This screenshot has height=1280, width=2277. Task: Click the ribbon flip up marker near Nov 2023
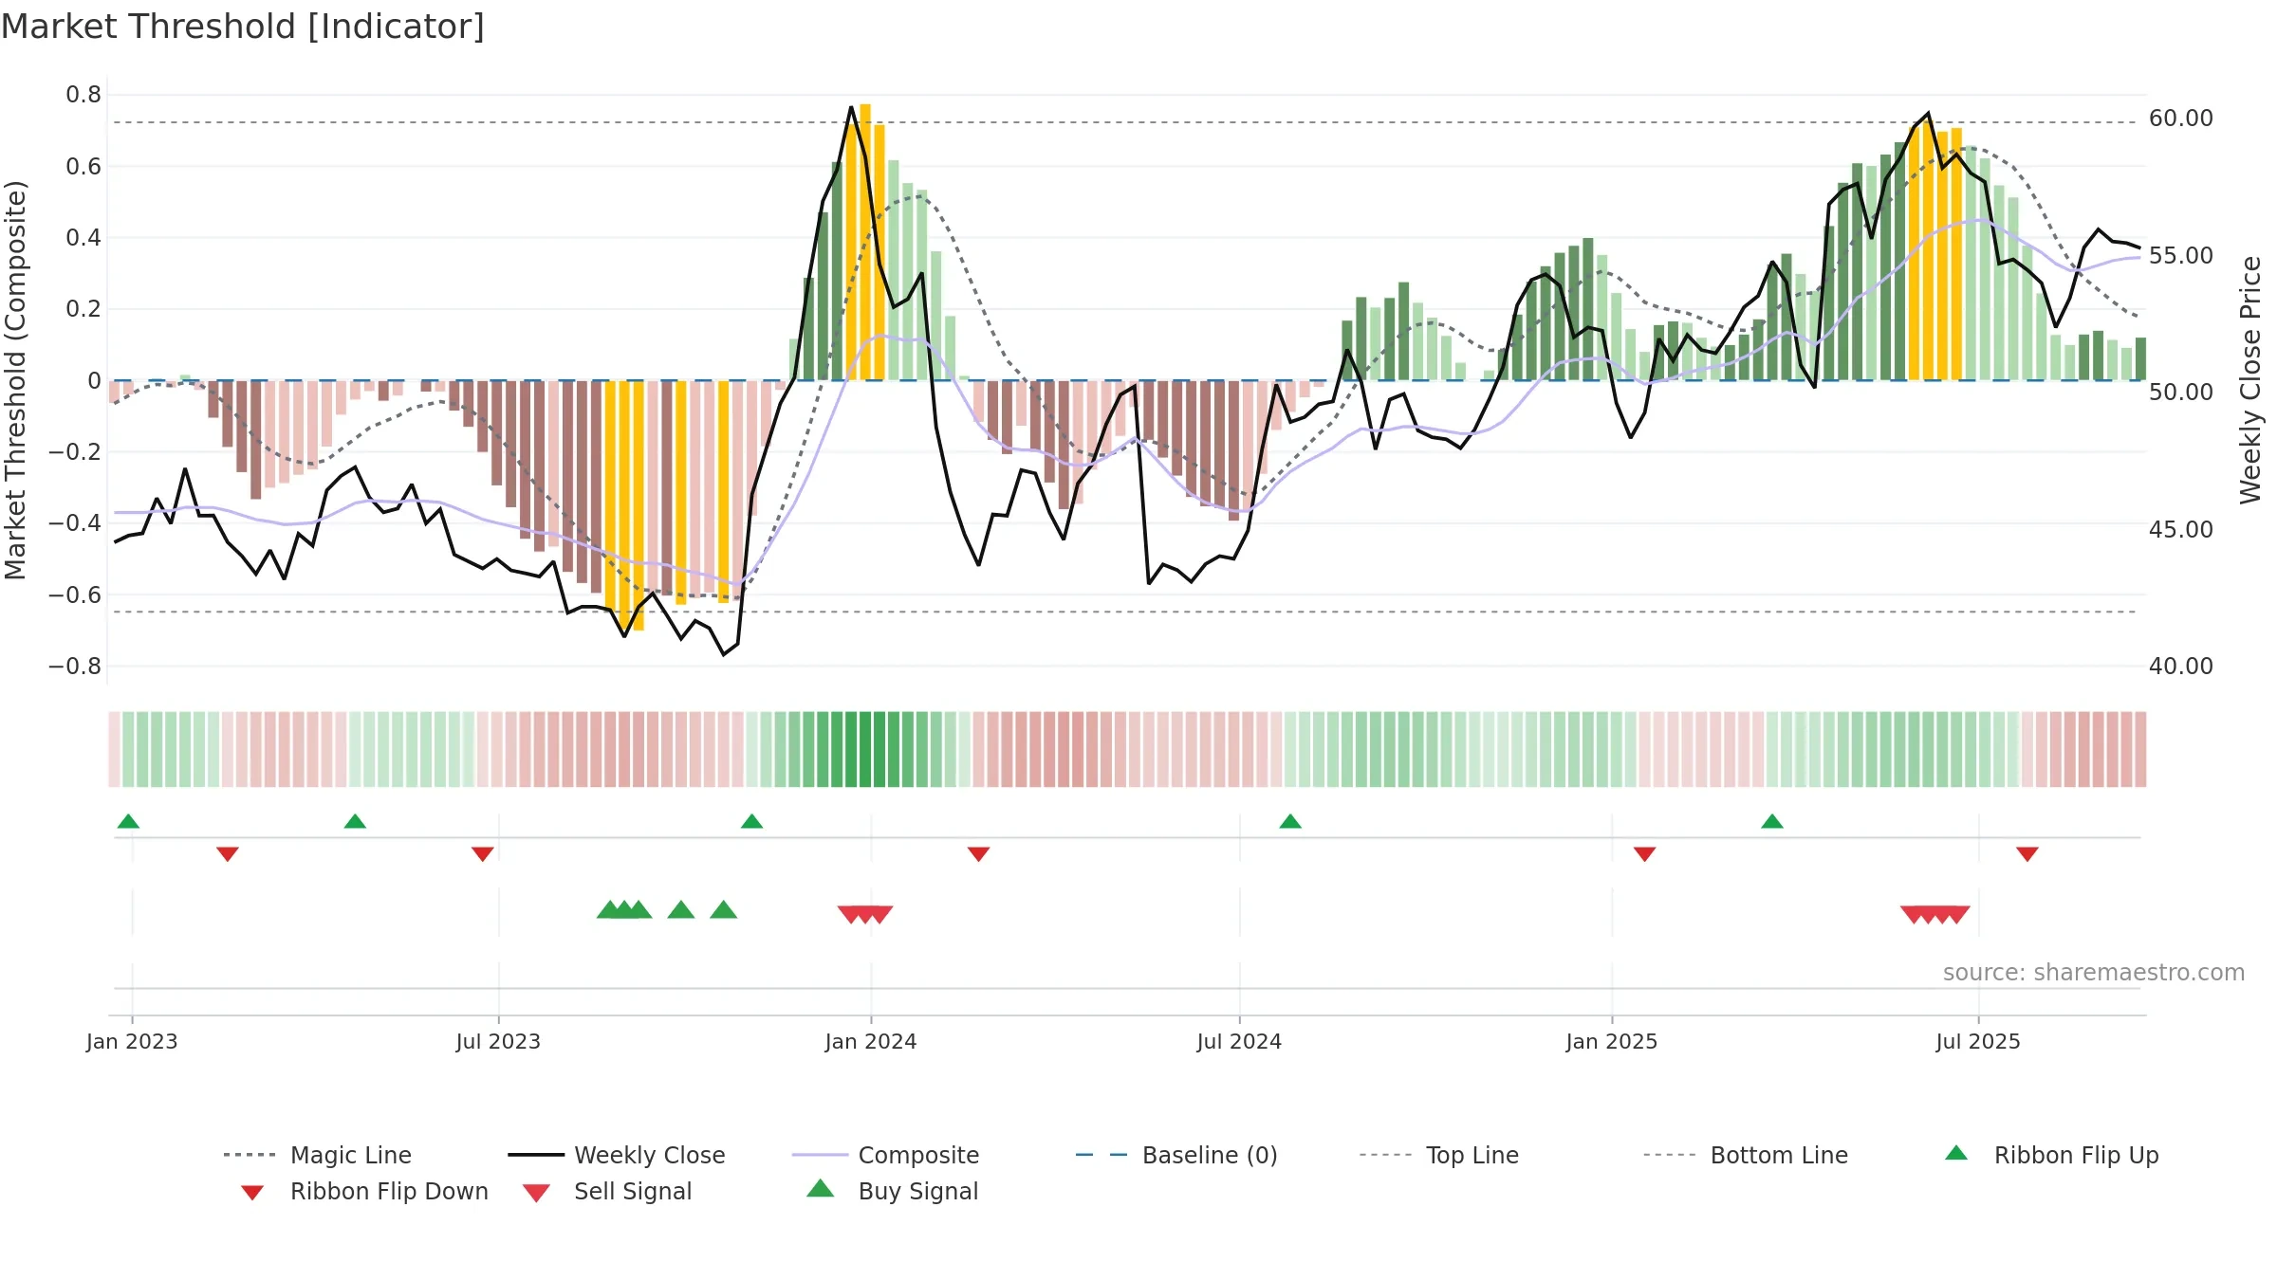(x=752, y=821)
